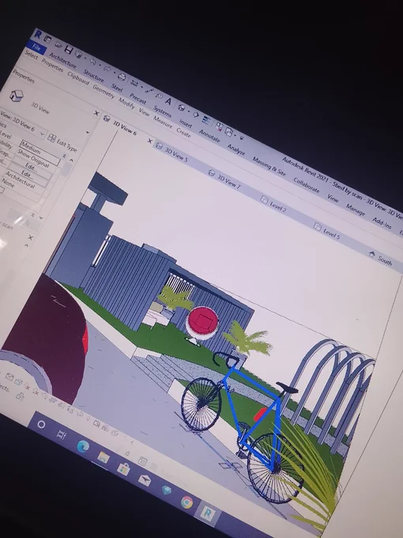Switch to the Structure ribbon tab
Viewport: 403px width, 538px height.
(x=93, y=76)
